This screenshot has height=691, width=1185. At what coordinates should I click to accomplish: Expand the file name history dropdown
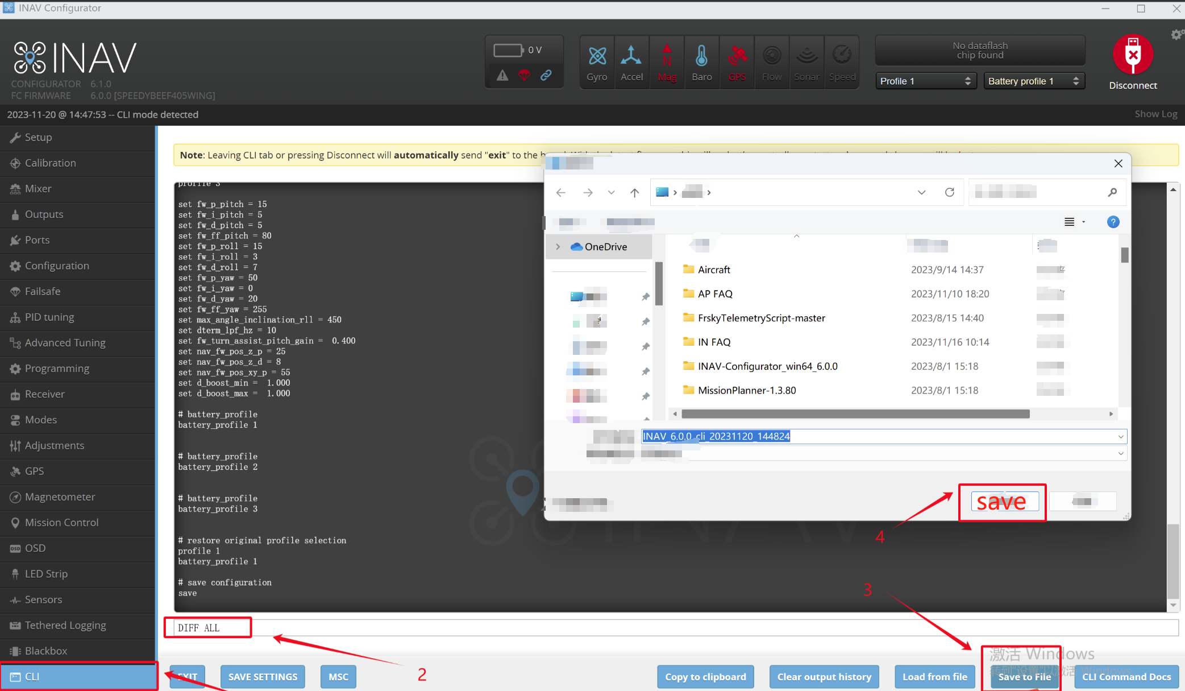(1120, 436)
